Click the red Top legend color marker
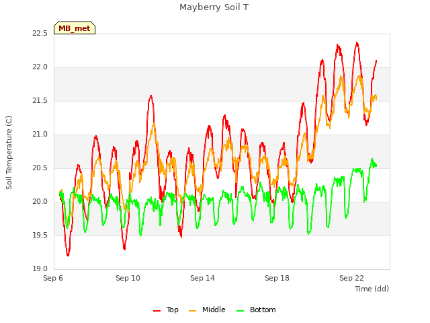The height and width of the screenshot is (323, 430). pos(157,311)
